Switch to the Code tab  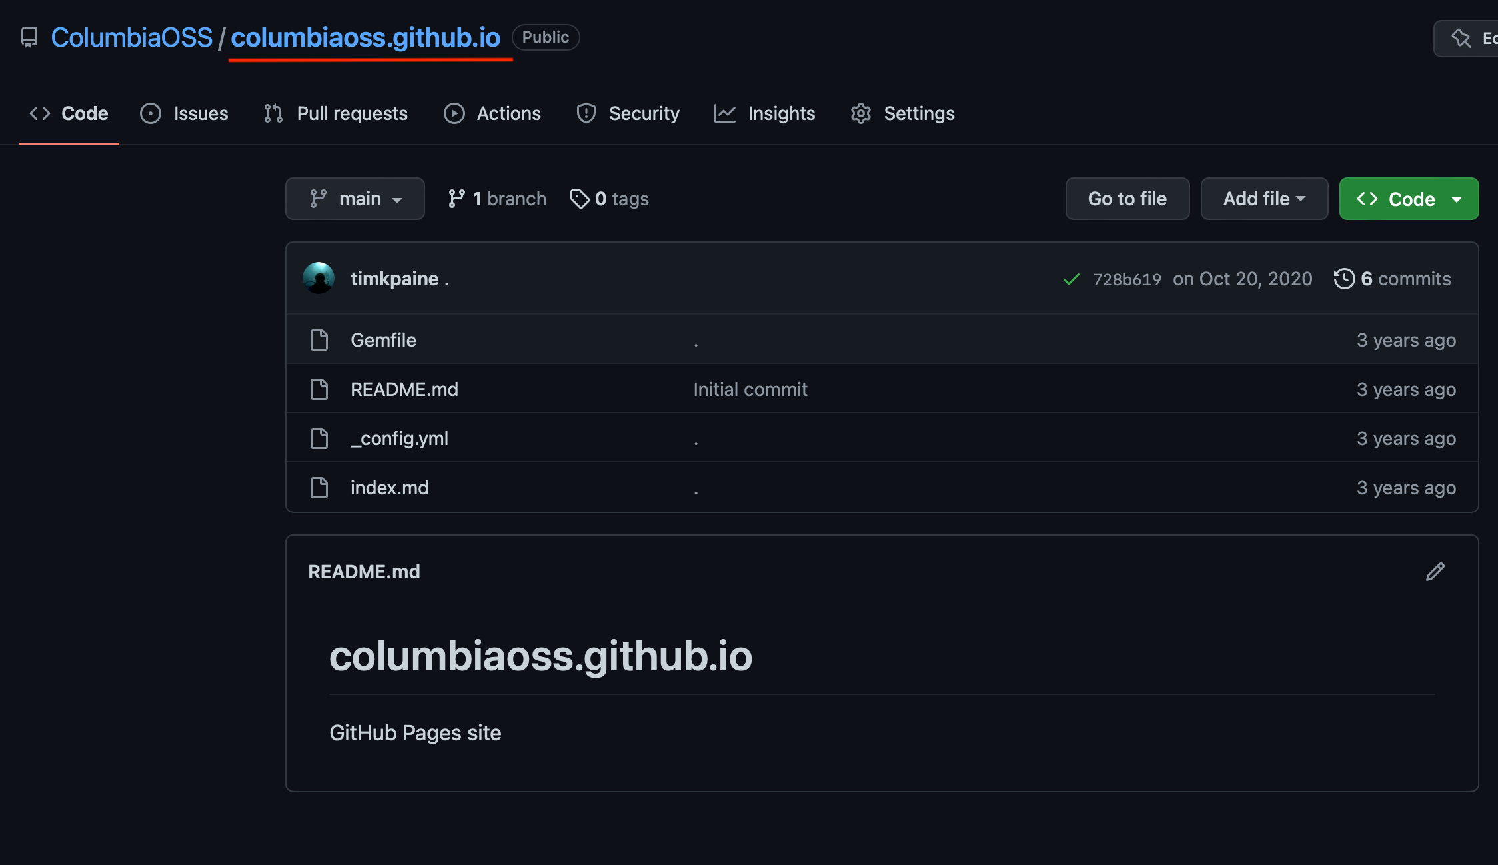pyautogui.click(x=69, y=113)
